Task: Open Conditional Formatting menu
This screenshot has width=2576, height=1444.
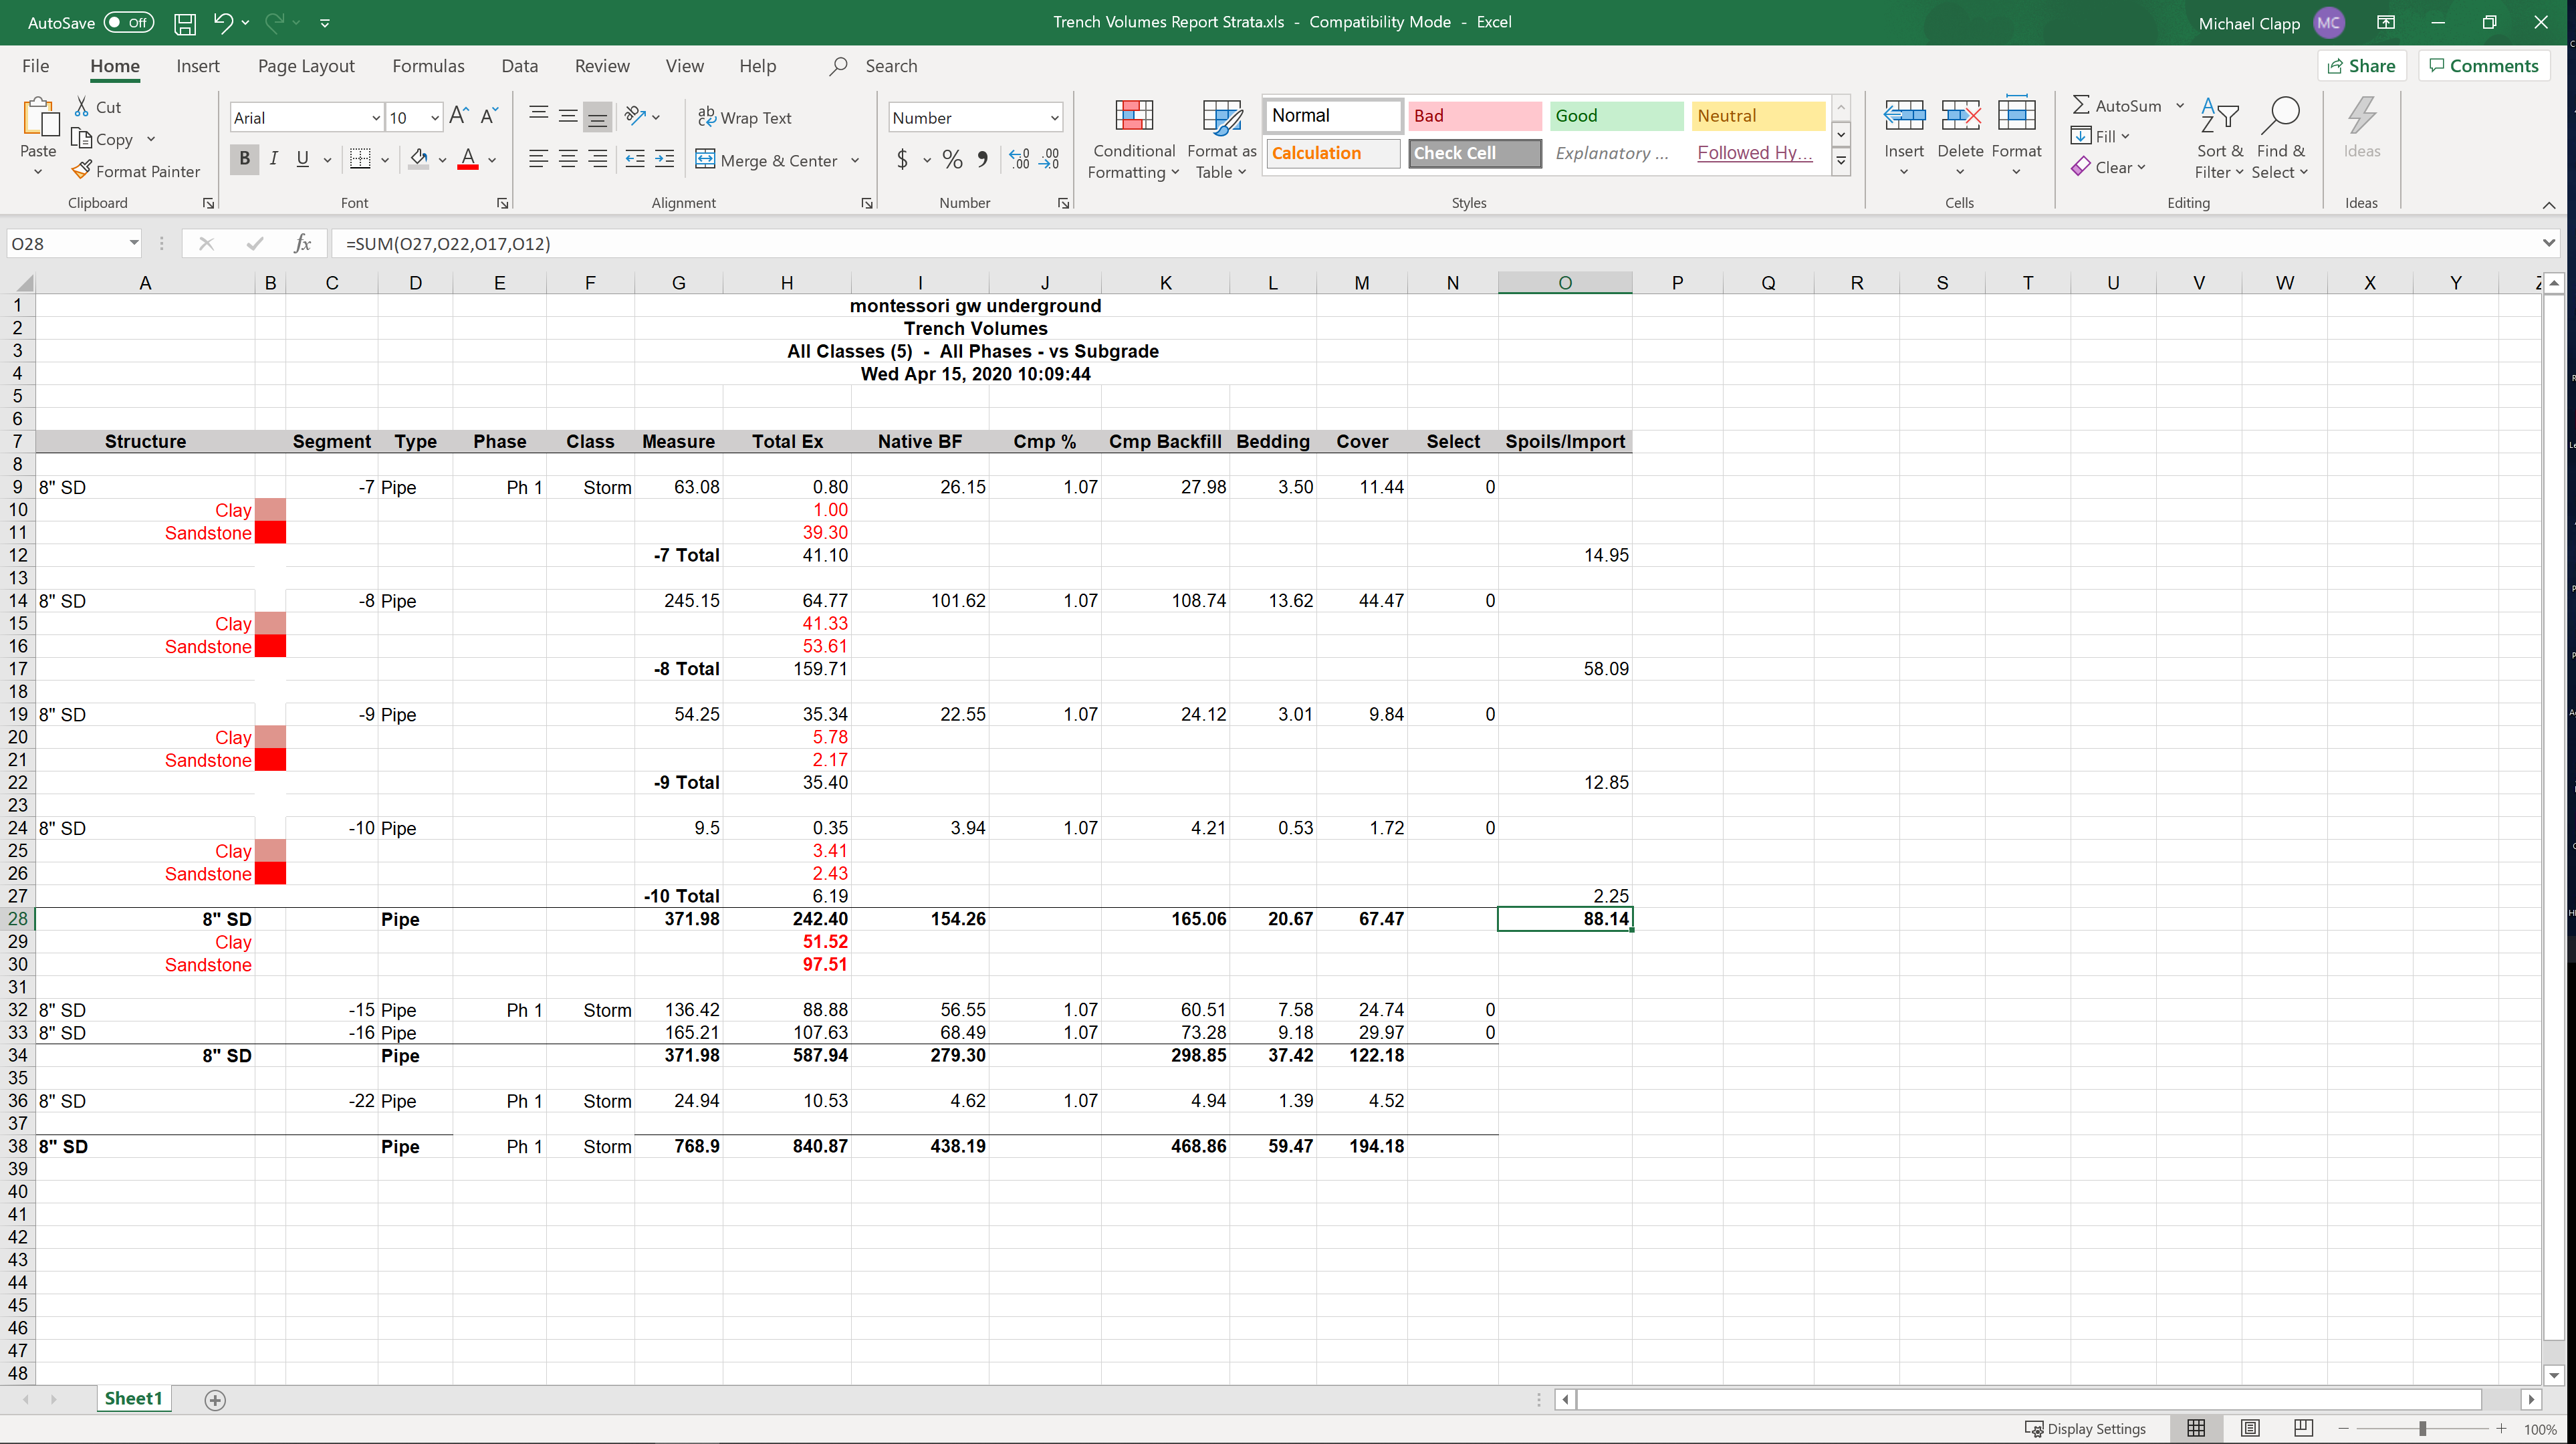Action: click(1133, 140)
